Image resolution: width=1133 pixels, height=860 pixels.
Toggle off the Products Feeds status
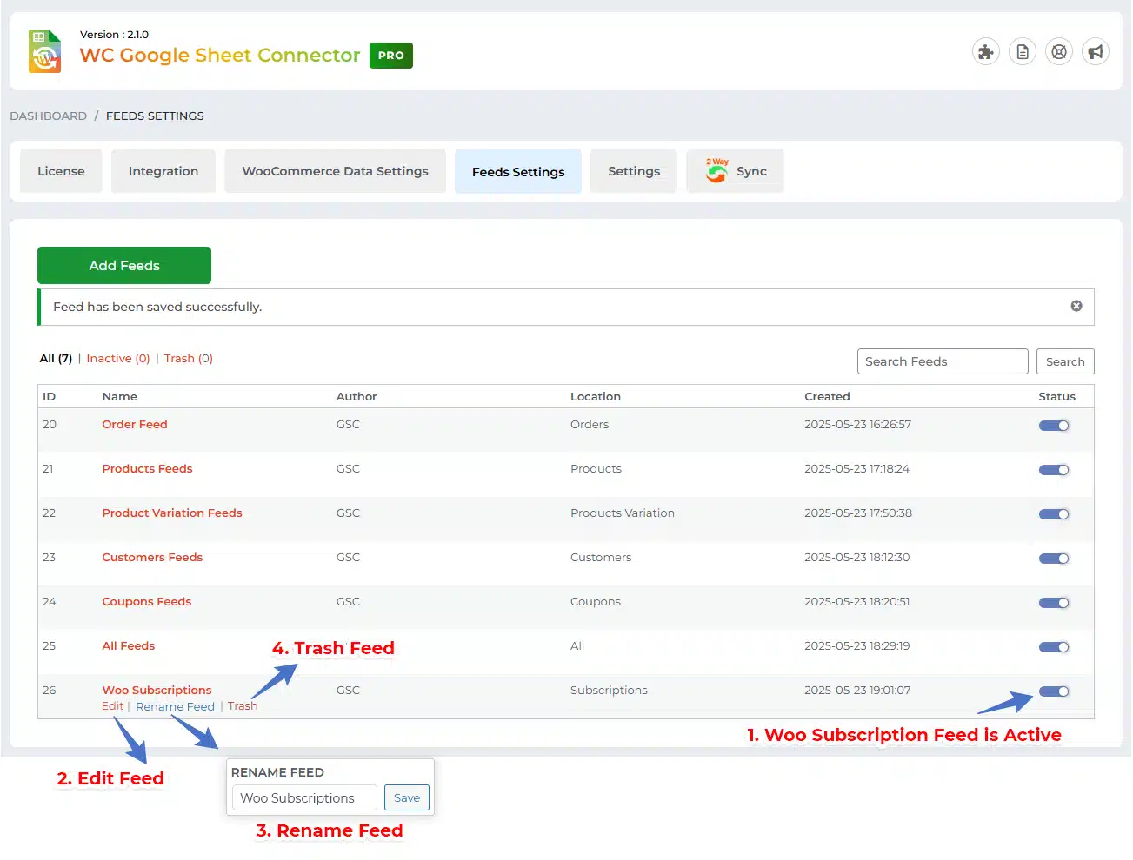click(1054, 470)
